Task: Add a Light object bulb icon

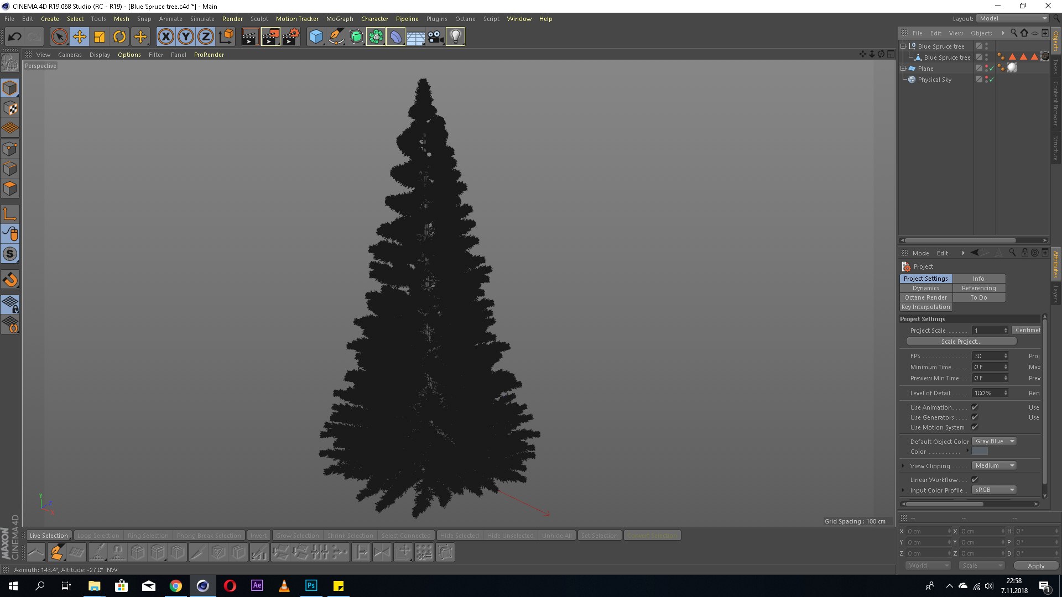Action: [455, 37]
